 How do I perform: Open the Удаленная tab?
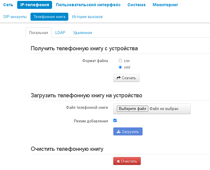83,33
